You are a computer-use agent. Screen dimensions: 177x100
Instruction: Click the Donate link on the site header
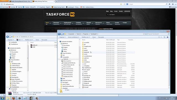point(121,11)
